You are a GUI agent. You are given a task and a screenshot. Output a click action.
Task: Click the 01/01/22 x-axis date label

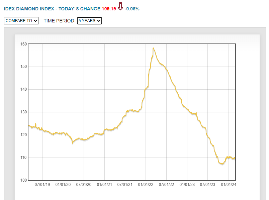point(146,184)
